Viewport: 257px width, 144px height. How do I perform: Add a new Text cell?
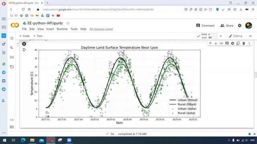(x=38, y=36)
